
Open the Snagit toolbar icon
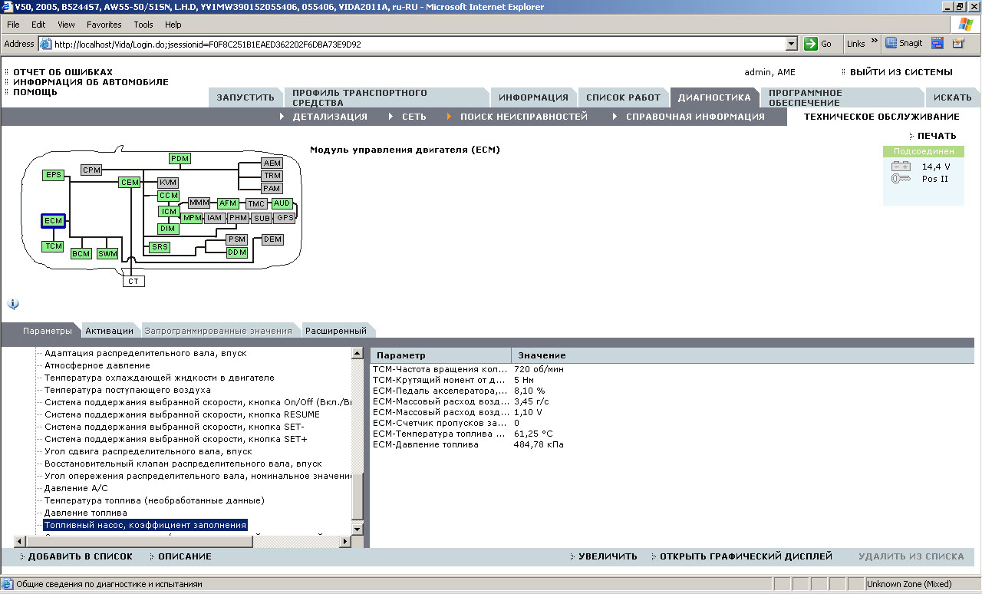[904, 44]
